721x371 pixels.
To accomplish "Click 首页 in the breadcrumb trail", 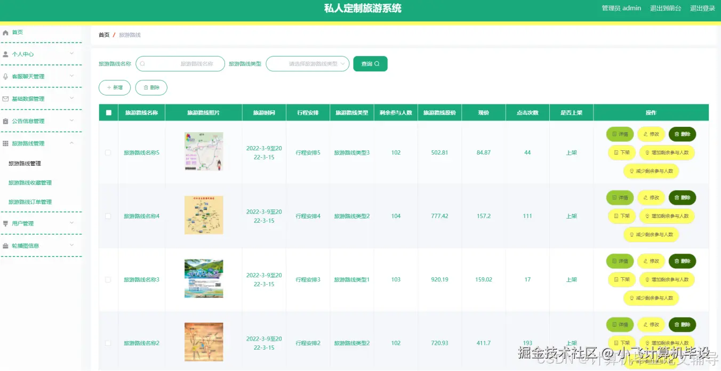I will click(103, 35).
